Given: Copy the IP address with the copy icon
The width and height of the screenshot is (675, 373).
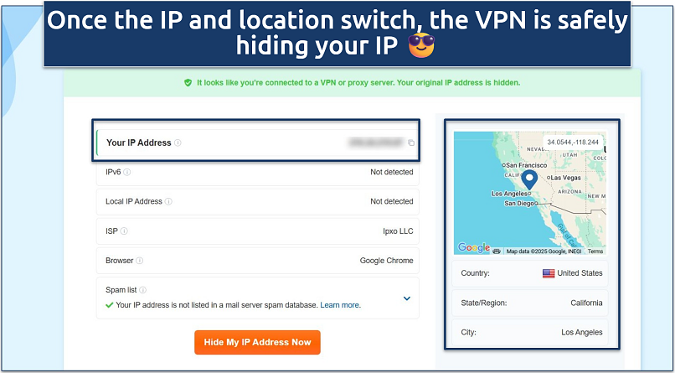Looking at the screenshot, I should coord(411,143).
